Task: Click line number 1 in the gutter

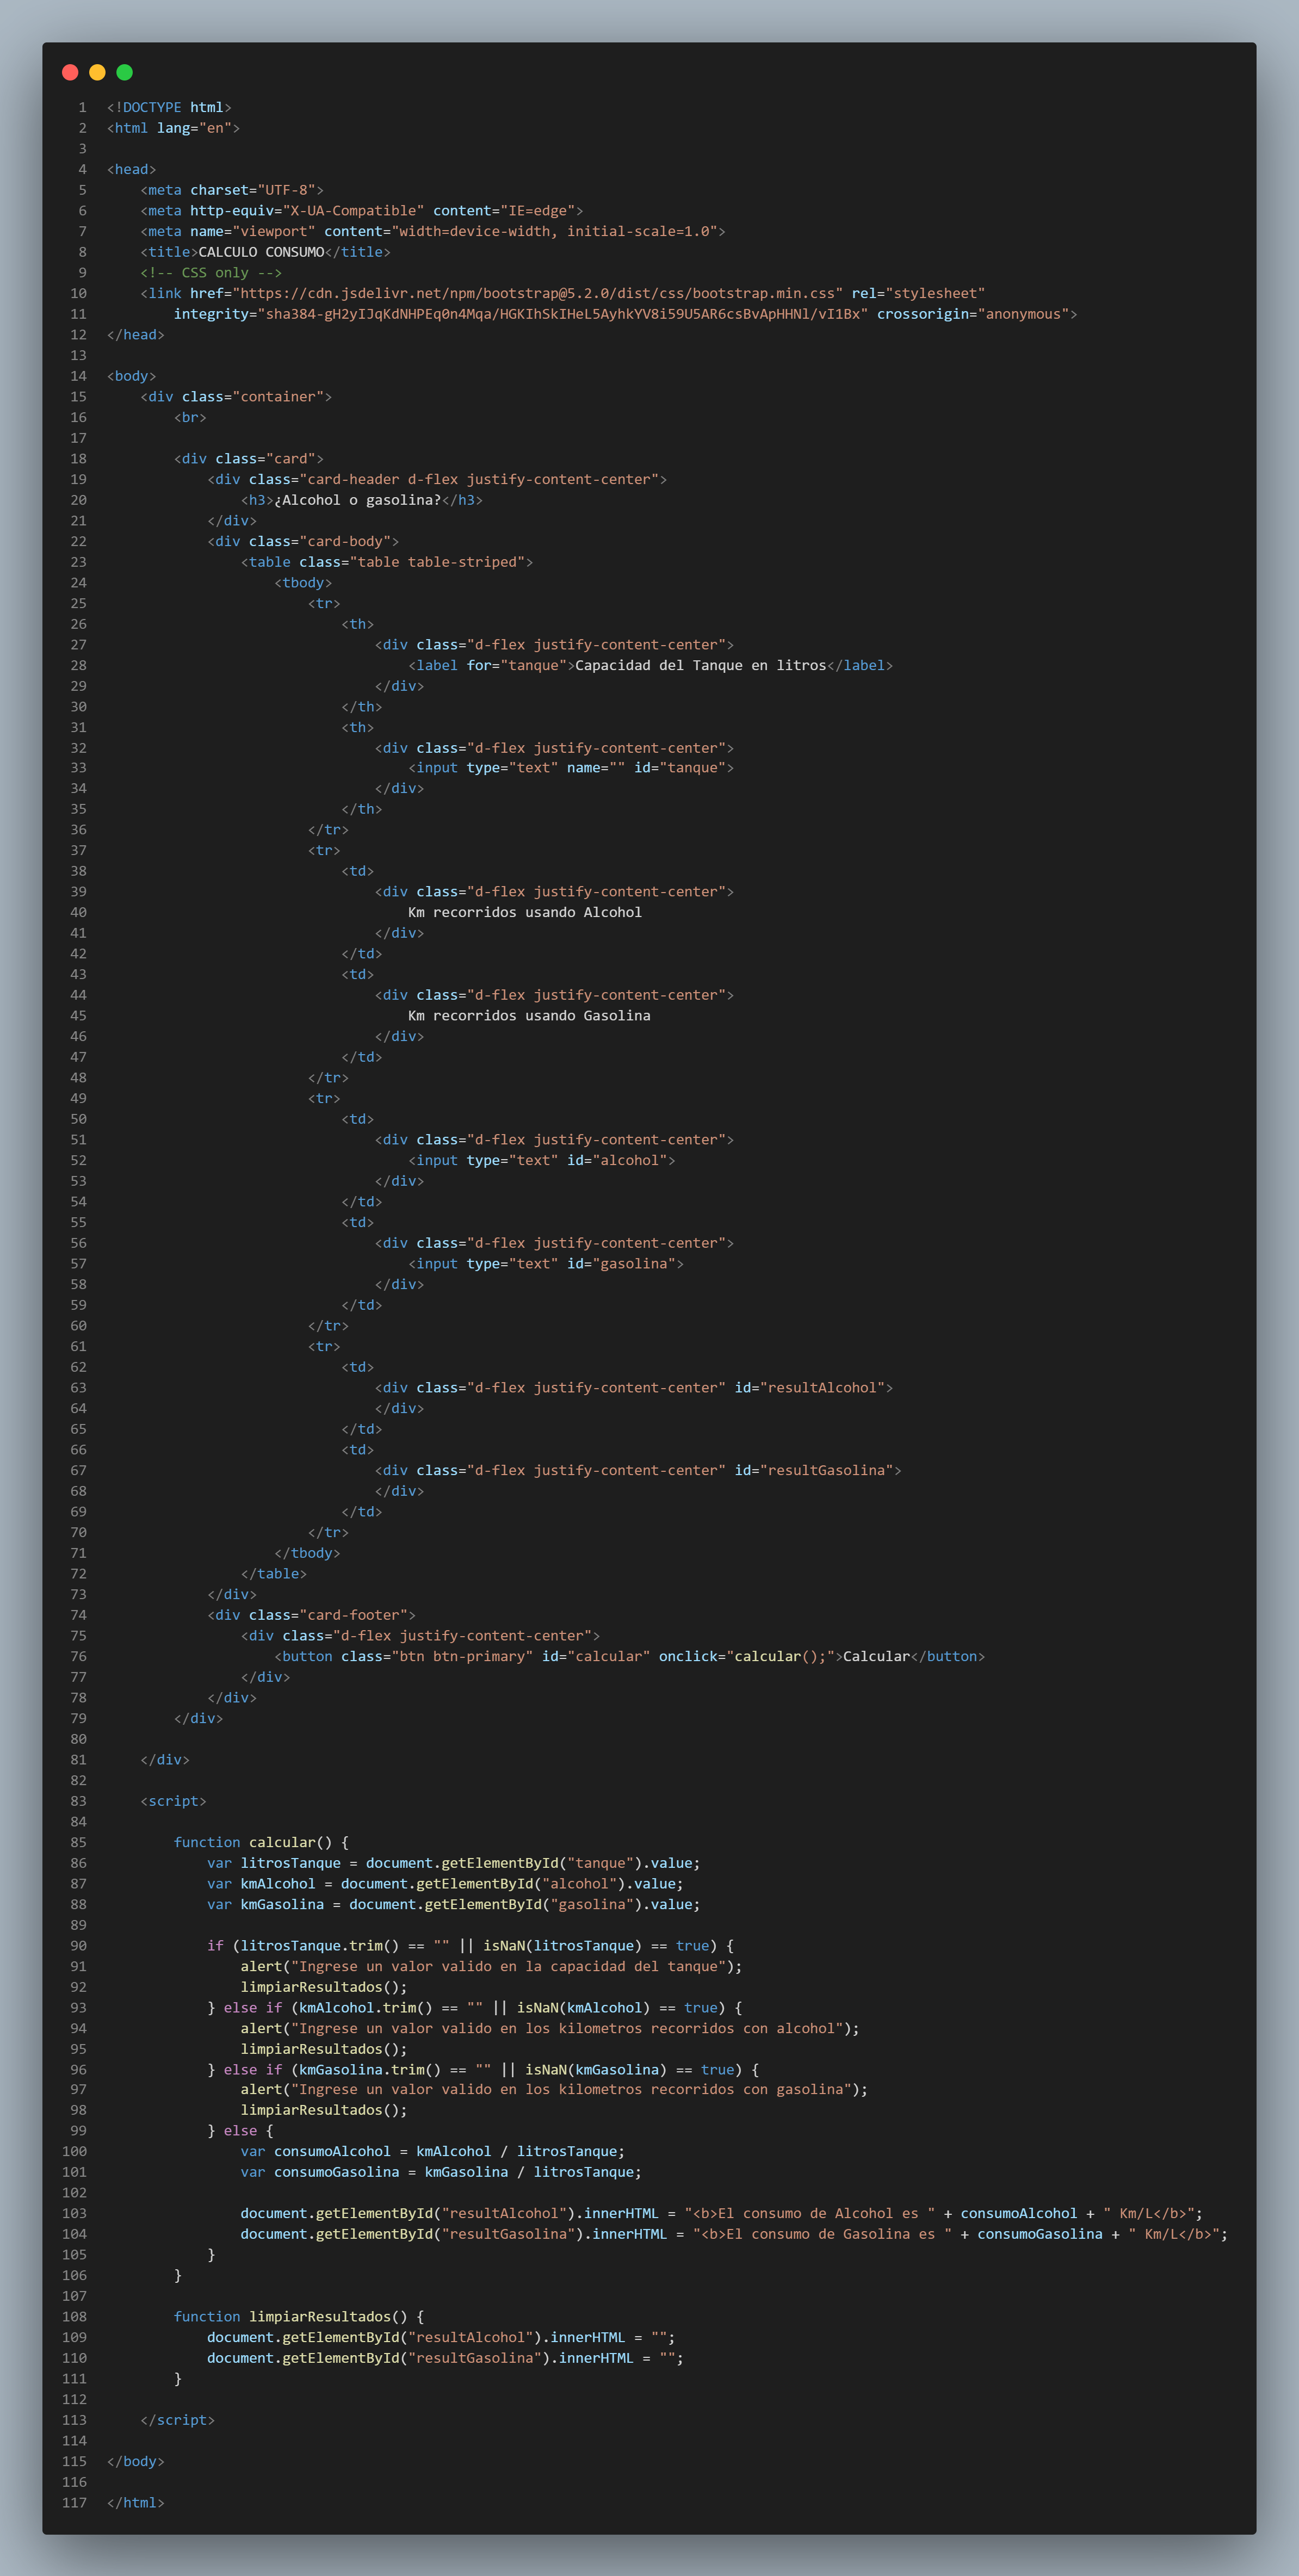Action: click(83, 107)
